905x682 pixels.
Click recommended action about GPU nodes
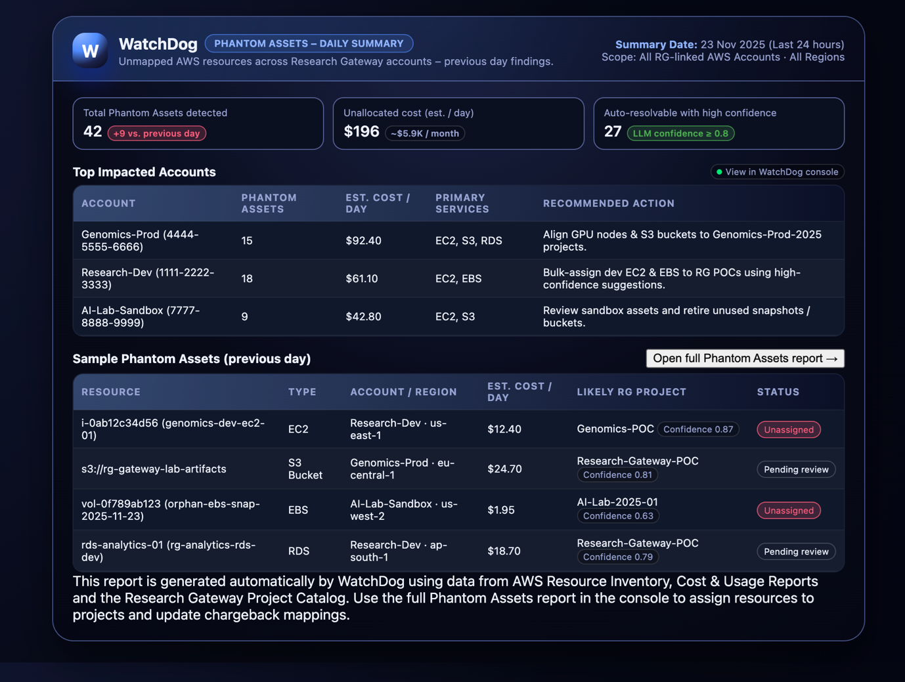point(682,241)
